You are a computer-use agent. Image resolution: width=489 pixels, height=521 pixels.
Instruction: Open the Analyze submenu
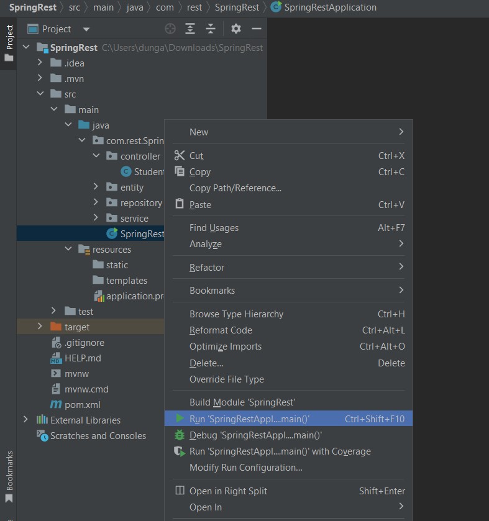point(288,244)
